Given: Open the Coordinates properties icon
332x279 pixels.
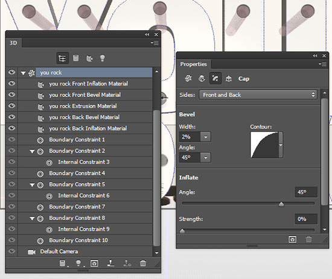Looking at the screenshot, I should point(228,78).
